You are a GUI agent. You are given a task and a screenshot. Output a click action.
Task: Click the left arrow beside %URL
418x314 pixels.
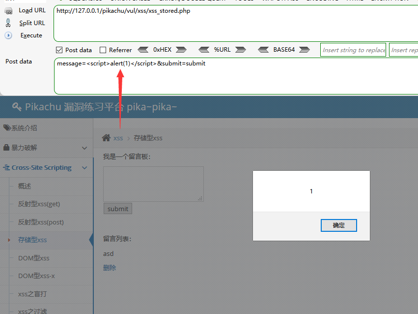(x=204, y=50)
